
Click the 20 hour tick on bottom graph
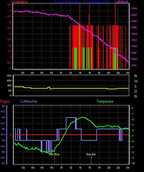pyautogui.click(x=109, y=168)
